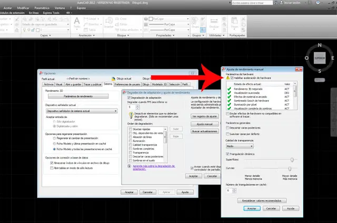The height and width of the screenshot is (223, 337).
Task: Open 'Aprenda más sobre la degradación de adaptación' link
Action: click(154, 167)
